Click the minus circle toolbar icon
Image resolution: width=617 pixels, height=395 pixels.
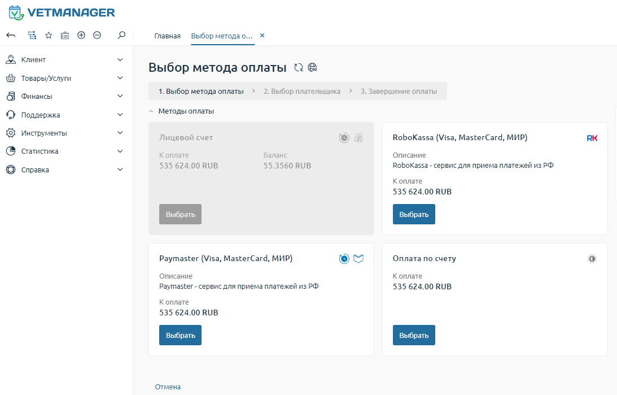click(x=97, y=35)
